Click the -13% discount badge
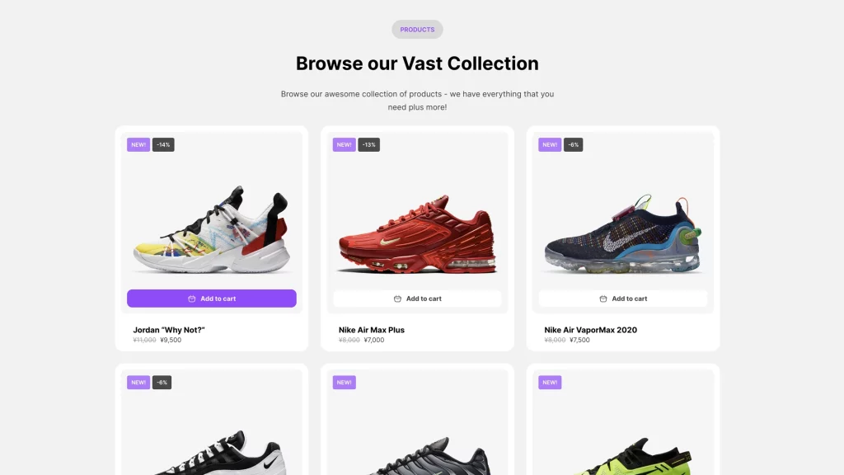Viewport: 844px width, 475px height. tap(368, 145)
